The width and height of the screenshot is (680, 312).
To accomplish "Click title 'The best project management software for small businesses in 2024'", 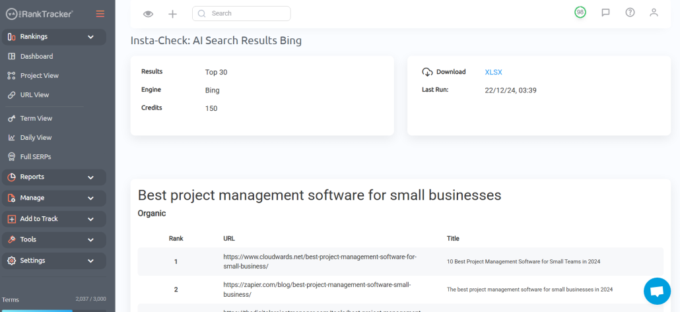I will tap(529, 290).
